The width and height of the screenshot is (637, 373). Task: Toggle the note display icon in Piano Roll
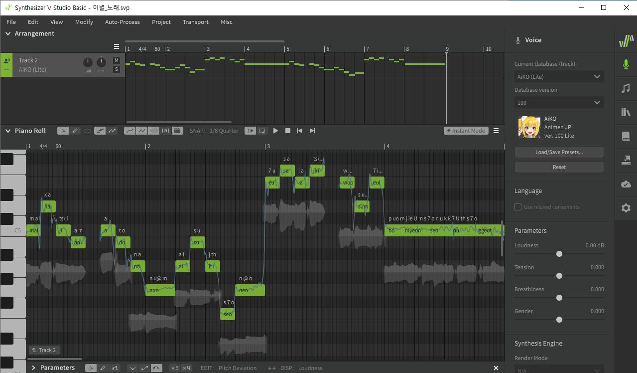[100, 131]
